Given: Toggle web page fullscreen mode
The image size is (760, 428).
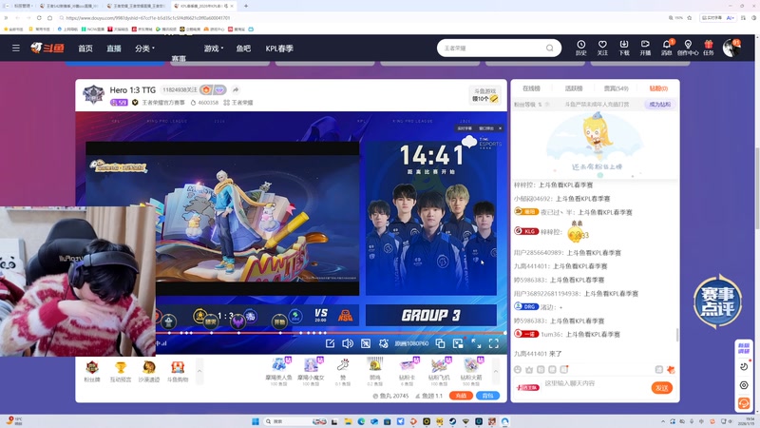Looking at the screenshot, I should 476,343.
